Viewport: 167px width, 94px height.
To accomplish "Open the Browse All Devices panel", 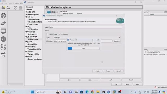I will [3, 47].
